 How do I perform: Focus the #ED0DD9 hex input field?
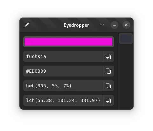pos(63,71)
